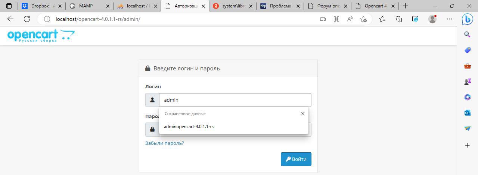Click the Забыли пароль? link
Viewport: 478px width, 175px height.
click(164, 143)
